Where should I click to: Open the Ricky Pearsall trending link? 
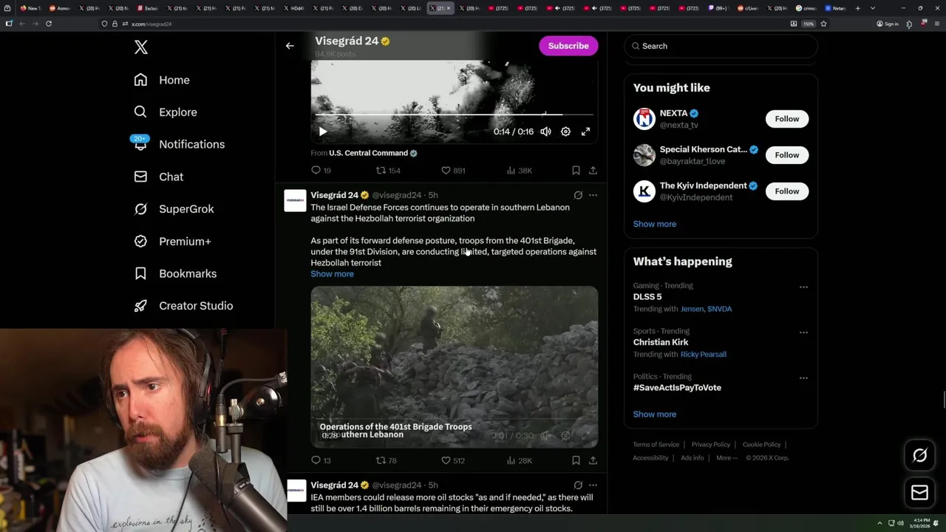tap(703, 355)
